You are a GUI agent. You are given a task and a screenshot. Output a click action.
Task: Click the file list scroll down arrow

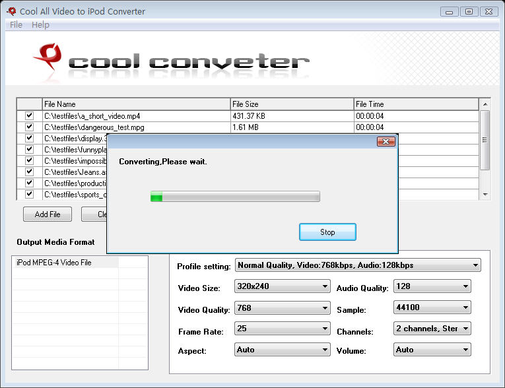pos(485,195)
